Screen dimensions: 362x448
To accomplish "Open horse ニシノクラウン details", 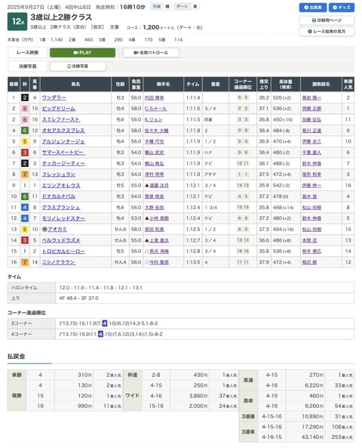I will (59, 262).
